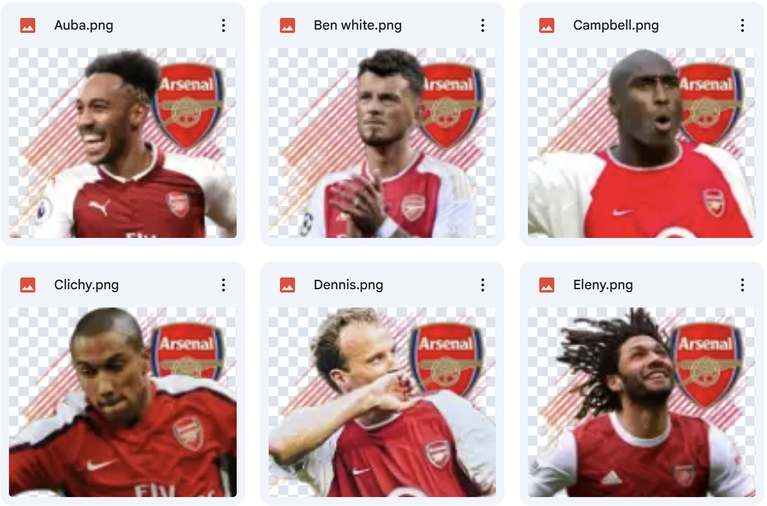Click the image file icon beside Auba.png
Viewport: 767px width, 506px height.
28,25
